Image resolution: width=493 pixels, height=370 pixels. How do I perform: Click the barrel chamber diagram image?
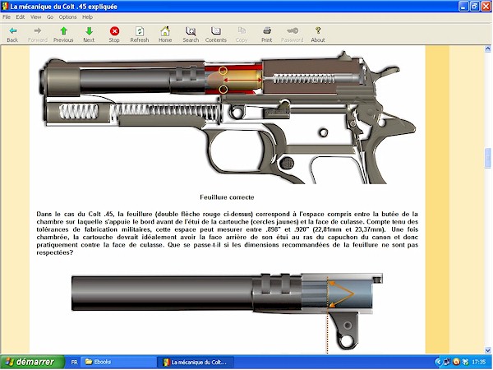point(227,312)
